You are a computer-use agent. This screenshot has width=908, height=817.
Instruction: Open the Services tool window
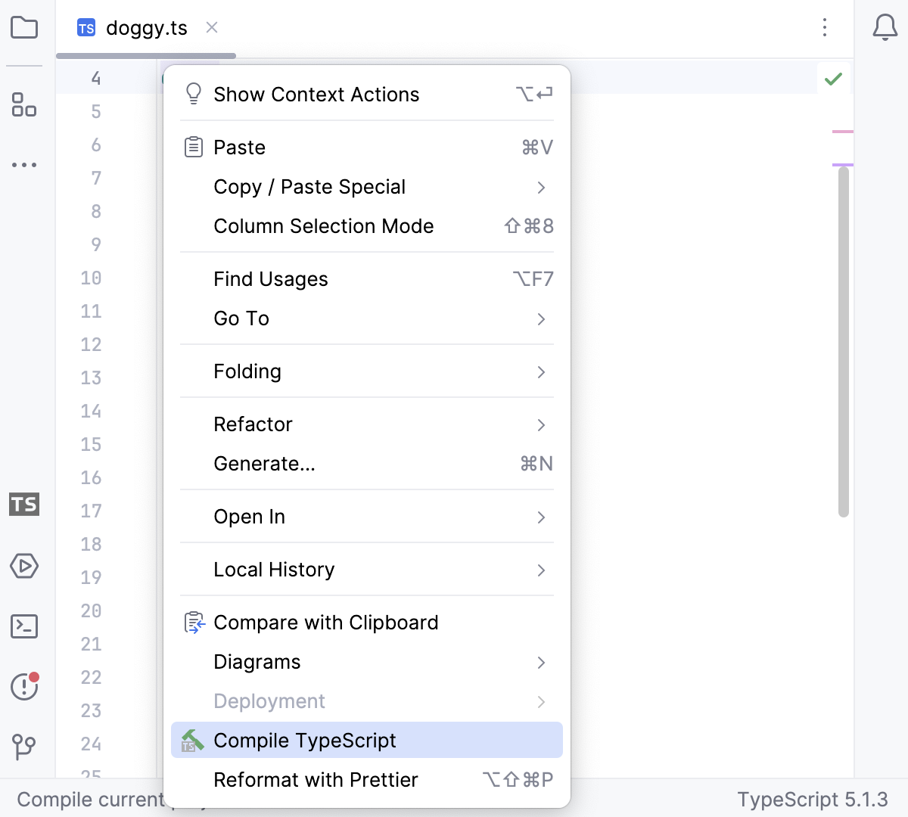(24, 567)
